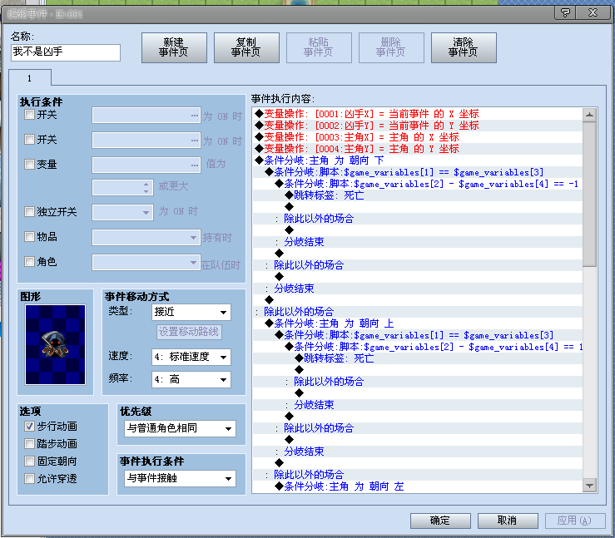Select row 条件分歧:主角 为 朝向 下
Image resolution: width=615 pixels, height=538 pixels.
coord(417,160)
